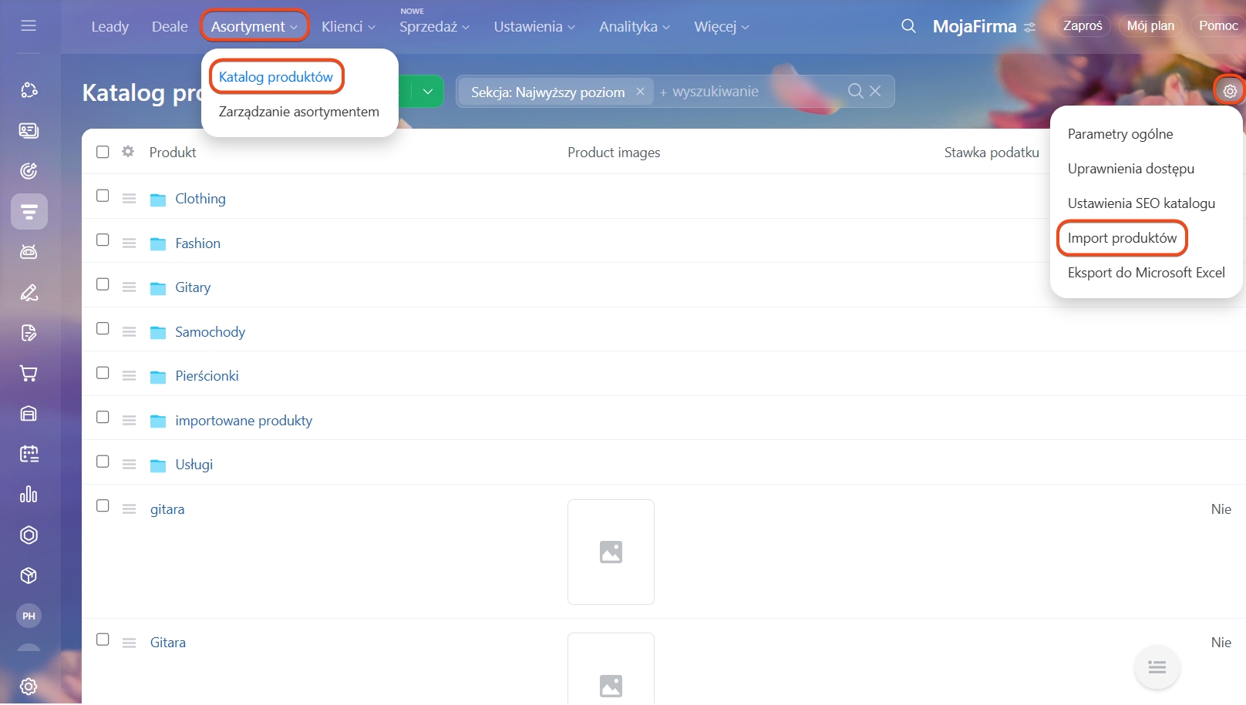The image size is (1246, 705).
Task: Click the catalog settings gear icon
Action: pos(1230,91)
